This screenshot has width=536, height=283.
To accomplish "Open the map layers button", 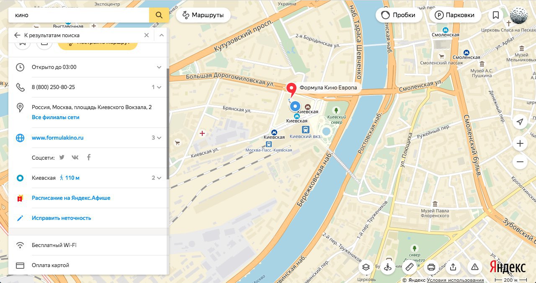I will [x=366, y=267].
